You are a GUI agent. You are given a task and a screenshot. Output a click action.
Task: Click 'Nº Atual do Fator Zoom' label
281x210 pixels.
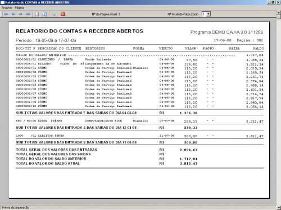(183, 14)
